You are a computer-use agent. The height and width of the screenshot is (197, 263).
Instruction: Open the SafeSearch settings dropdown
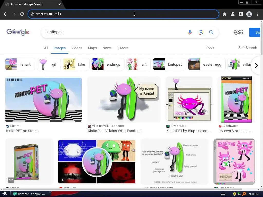click(248, 48)
